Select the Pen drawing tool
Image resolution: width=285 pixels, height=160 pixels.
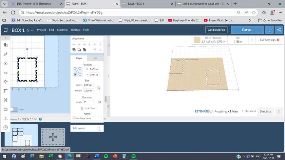(x=5, y=54)
